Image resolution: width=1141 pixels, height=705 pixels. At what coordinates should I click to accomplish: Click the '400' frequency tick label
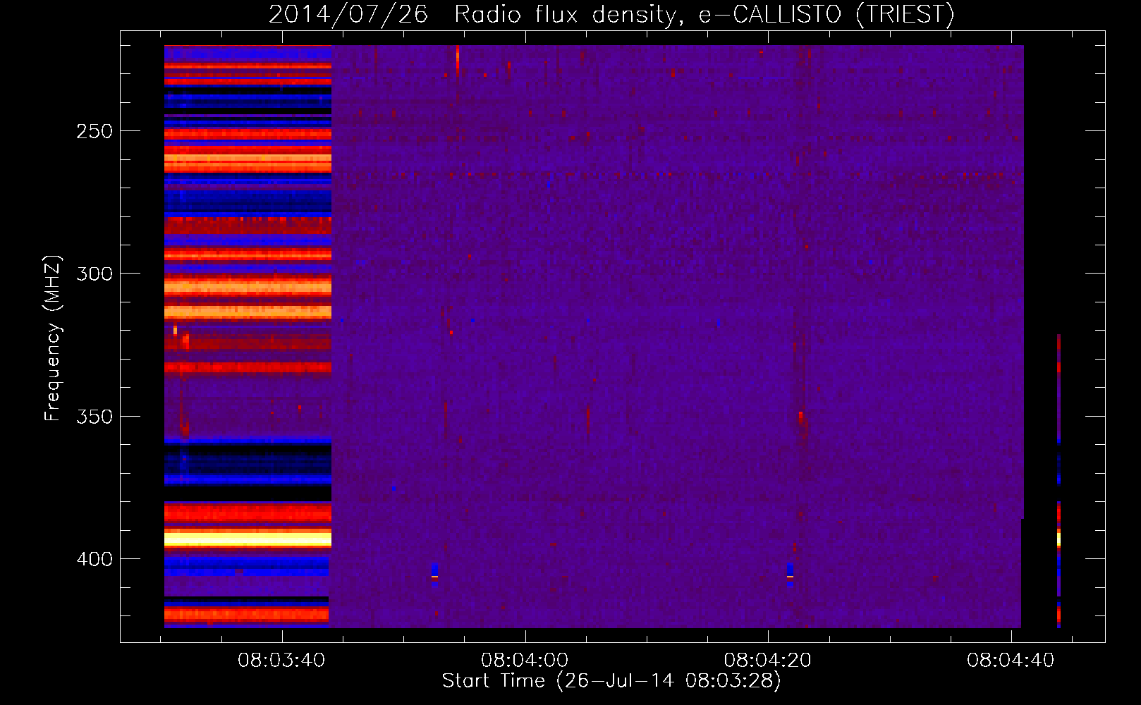pos(94,559)
